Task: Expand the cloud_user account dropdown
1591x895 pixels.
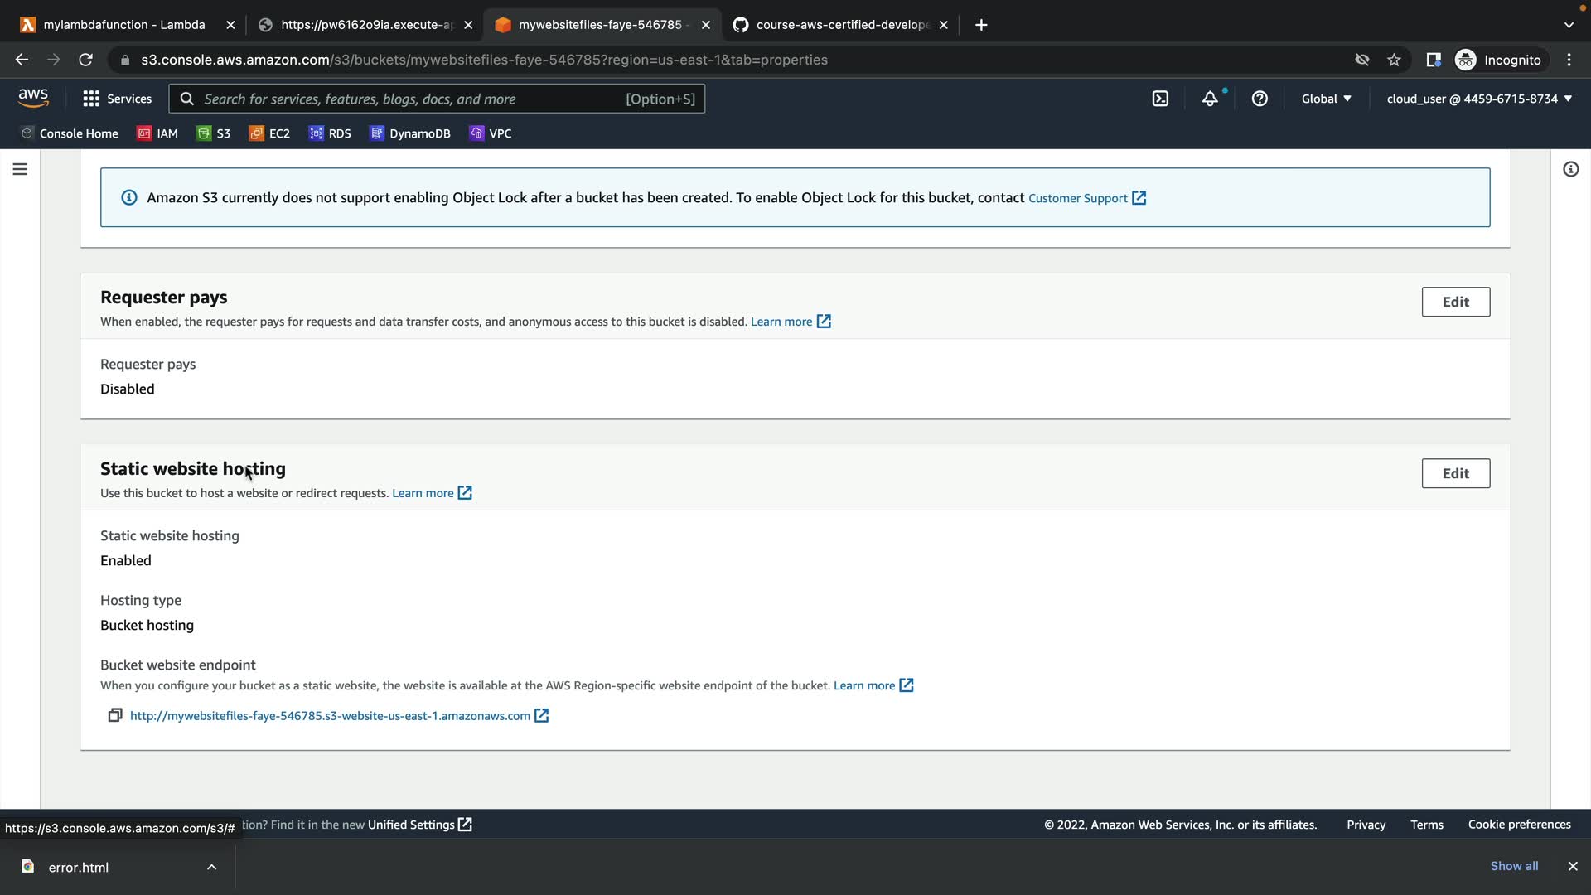Action: [x=1478, y=99]
